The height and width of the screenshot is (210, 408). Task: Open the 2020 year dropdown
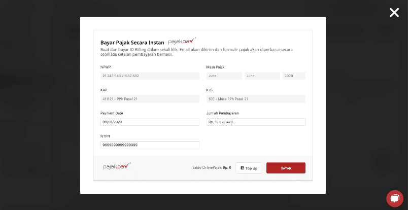294,76
